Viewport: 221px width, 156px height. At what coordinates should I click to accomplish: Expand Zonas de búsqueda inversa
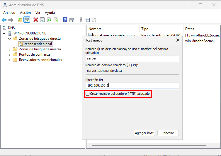click(9, 49)
